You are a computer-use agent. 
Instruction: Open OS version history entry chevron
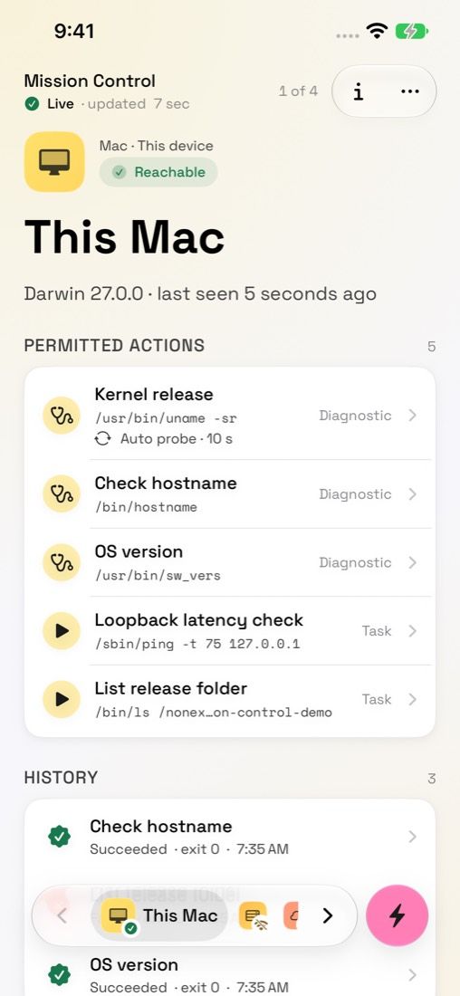click(412, 974)
